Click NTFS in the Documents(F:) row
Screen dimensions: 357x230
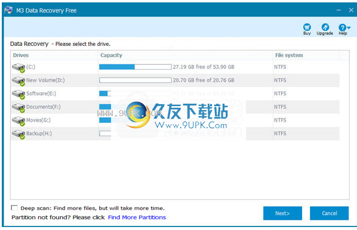(280, 107)
